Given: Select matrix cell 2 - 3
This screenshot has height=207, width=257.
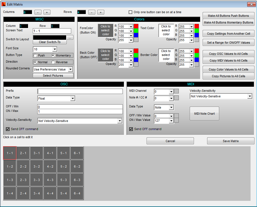Looking at the screenshot, I should 23,180.
